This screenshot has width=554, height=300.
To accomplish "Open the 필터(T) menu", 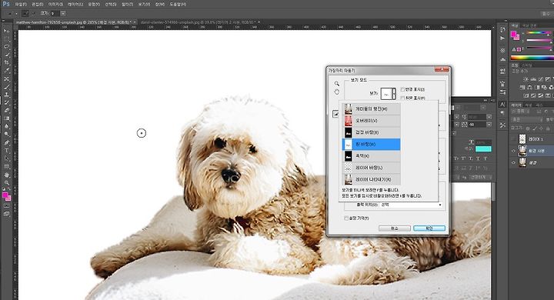I will [x=127, y=5].
